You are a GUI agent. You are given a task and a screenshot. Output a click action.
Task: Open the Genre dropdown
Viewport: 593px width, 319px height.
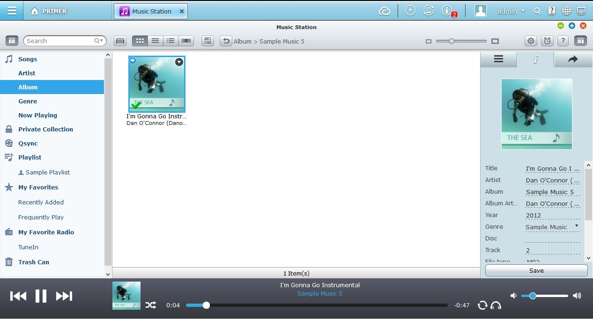[x=553, y=227]
